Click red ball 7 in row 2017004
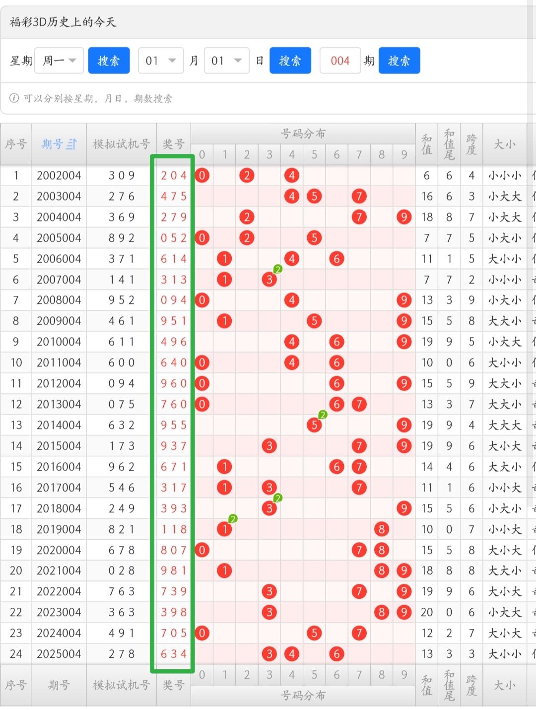This screenshot has height=710, width=536. coord(359,488)
